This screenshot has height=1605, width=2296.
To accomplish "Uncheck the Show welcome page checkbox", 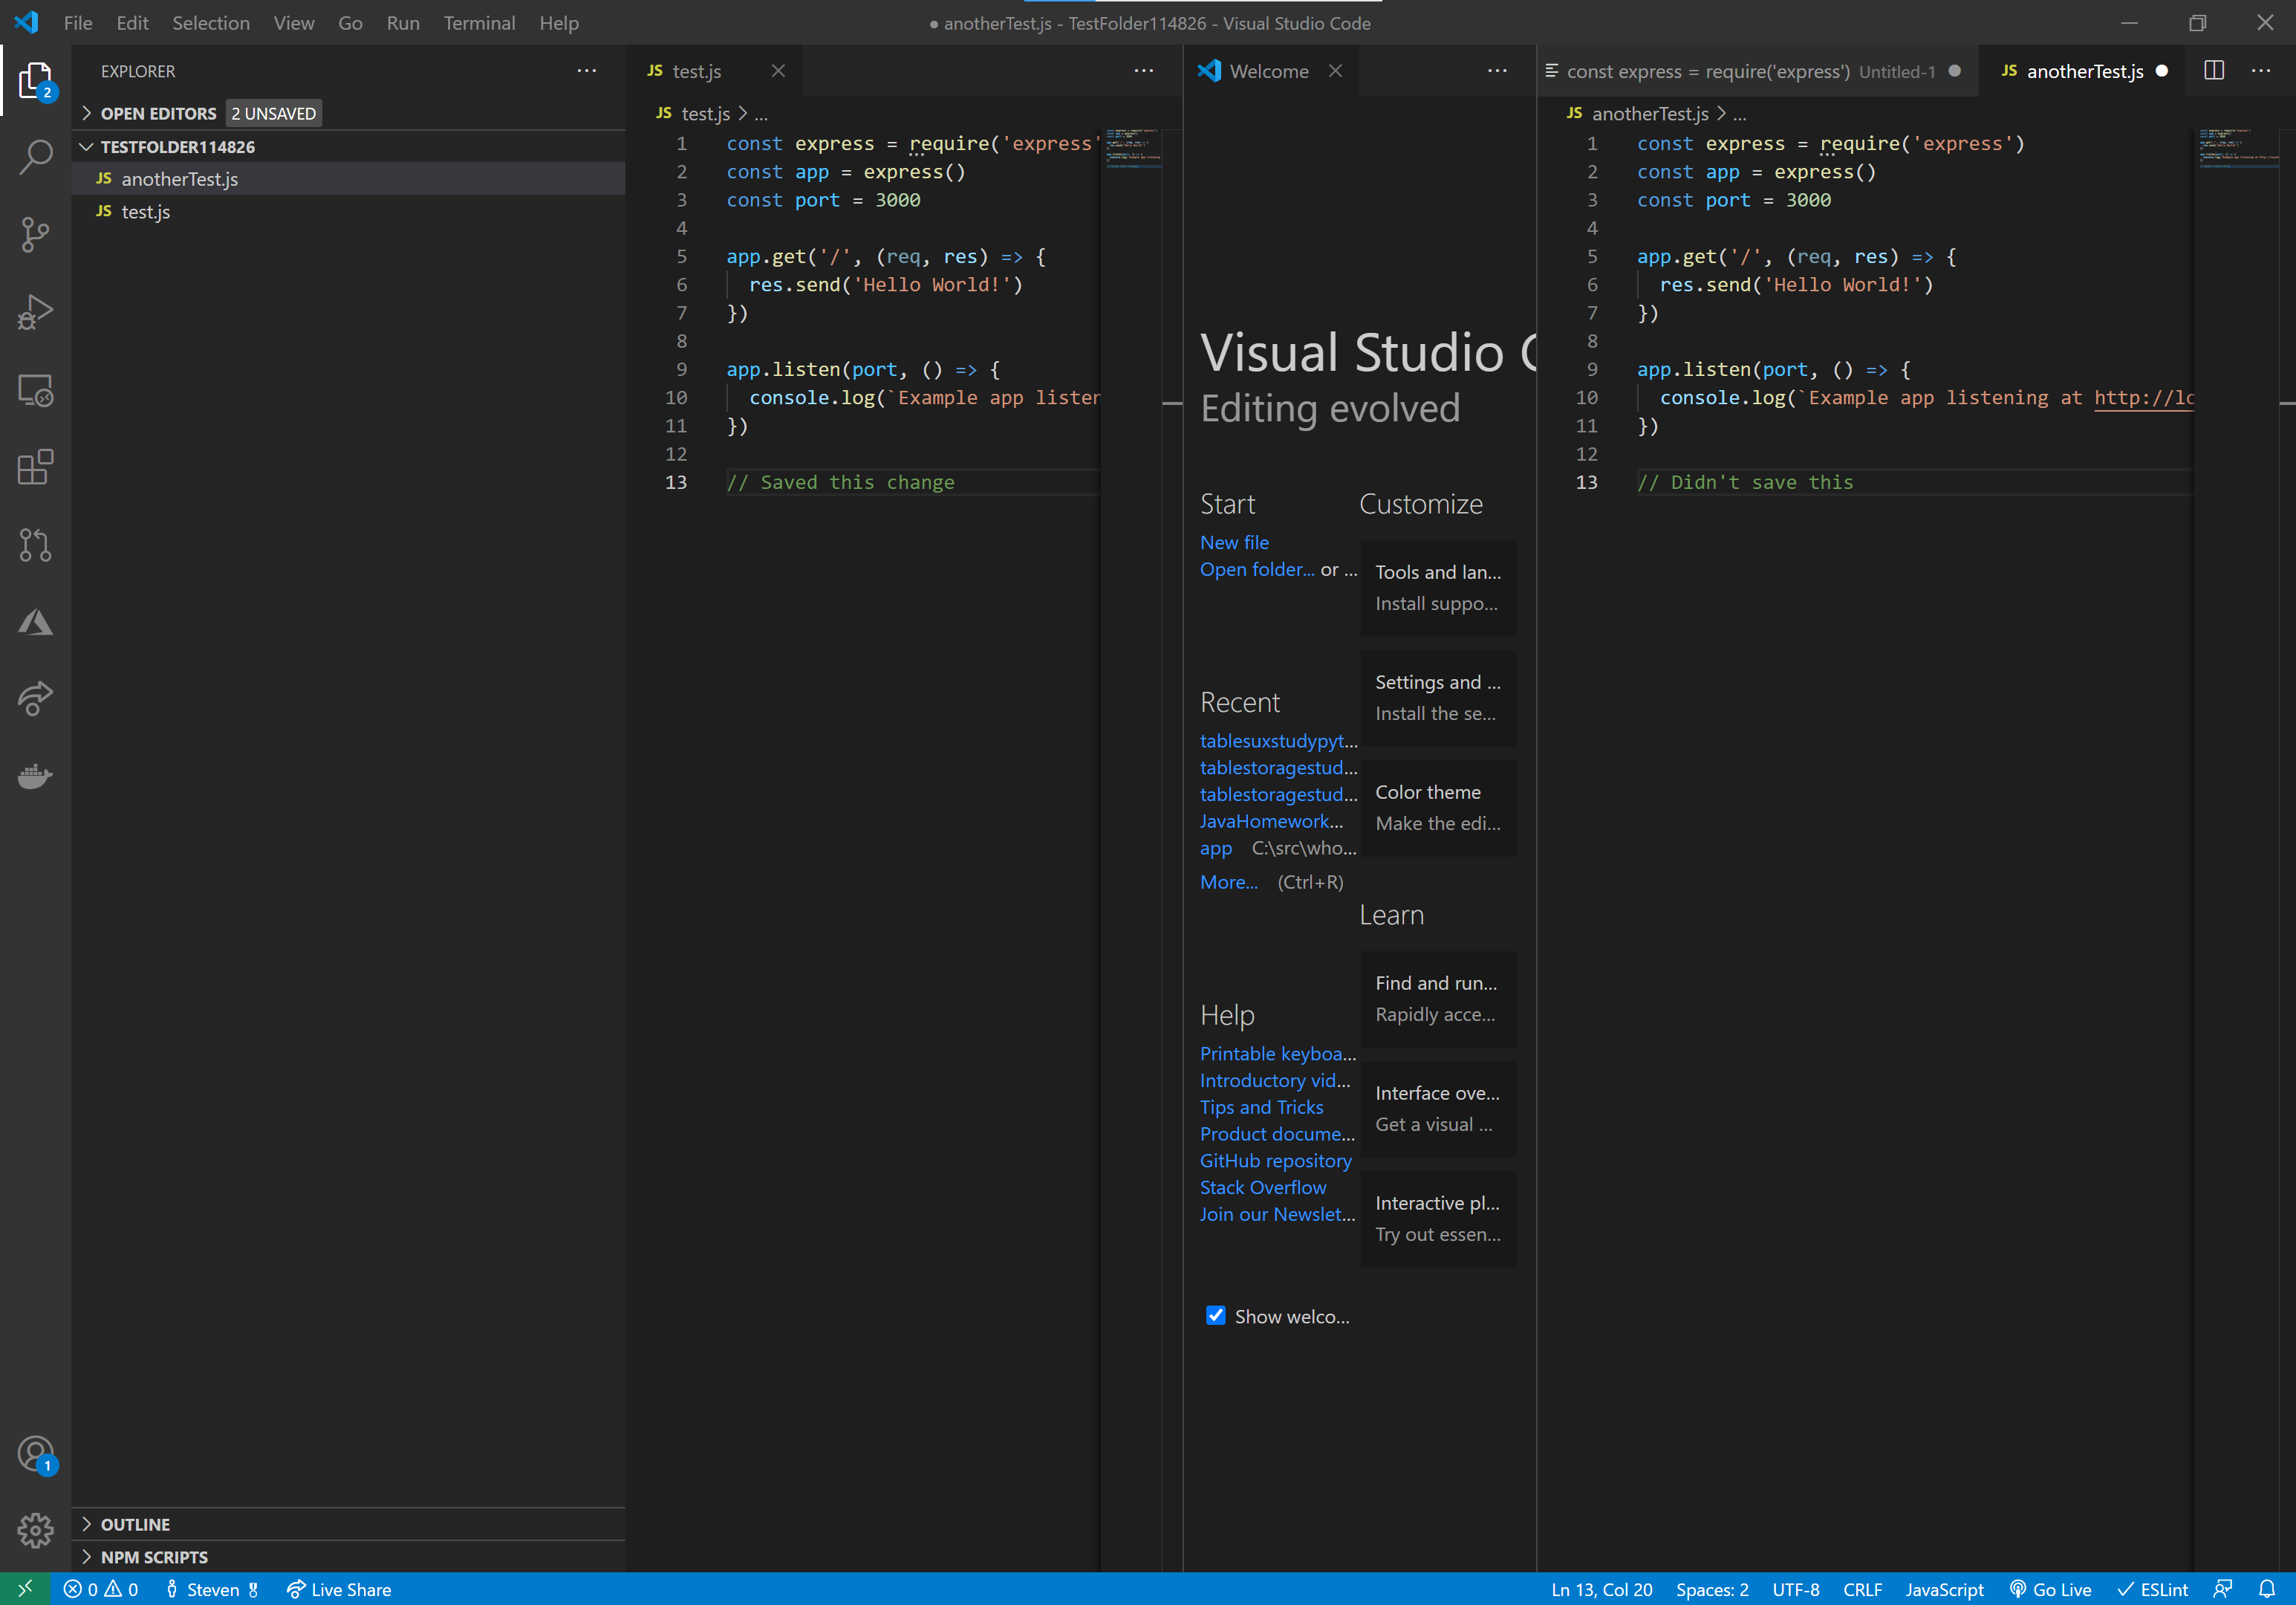I will (1215, 1314).
